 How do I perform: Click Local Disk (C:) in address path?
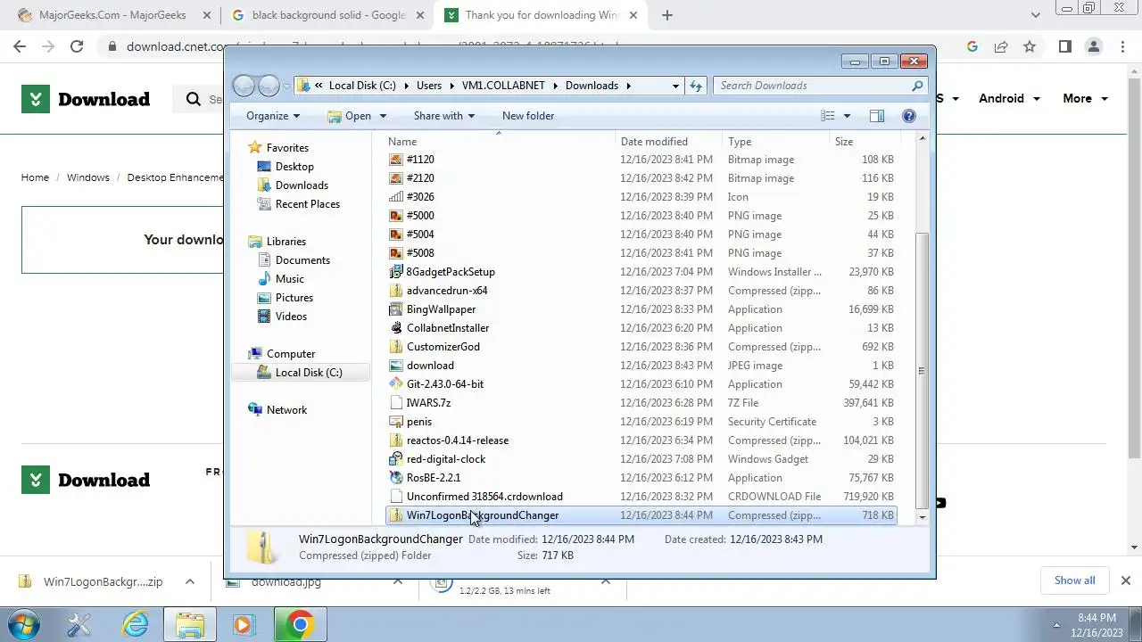tap(362, 86)
